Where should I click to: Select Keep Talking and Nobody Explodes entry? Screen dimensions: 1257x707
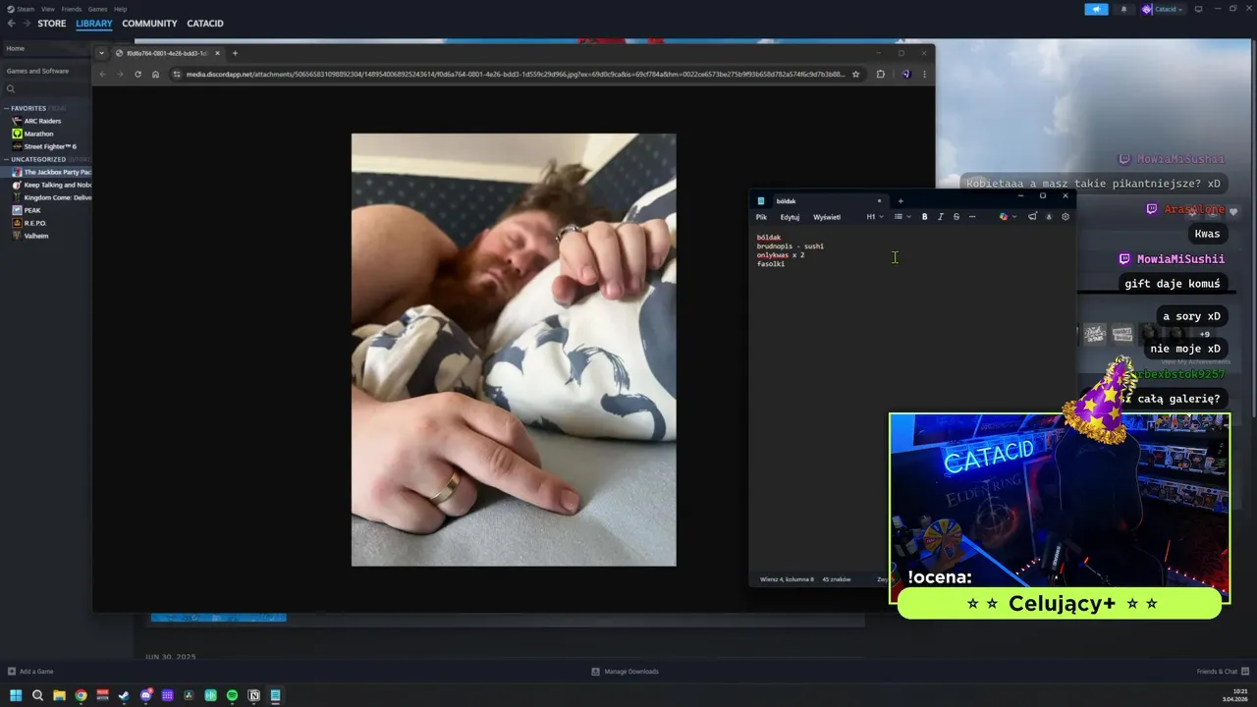pyautogui.click(x=51, y=185)
